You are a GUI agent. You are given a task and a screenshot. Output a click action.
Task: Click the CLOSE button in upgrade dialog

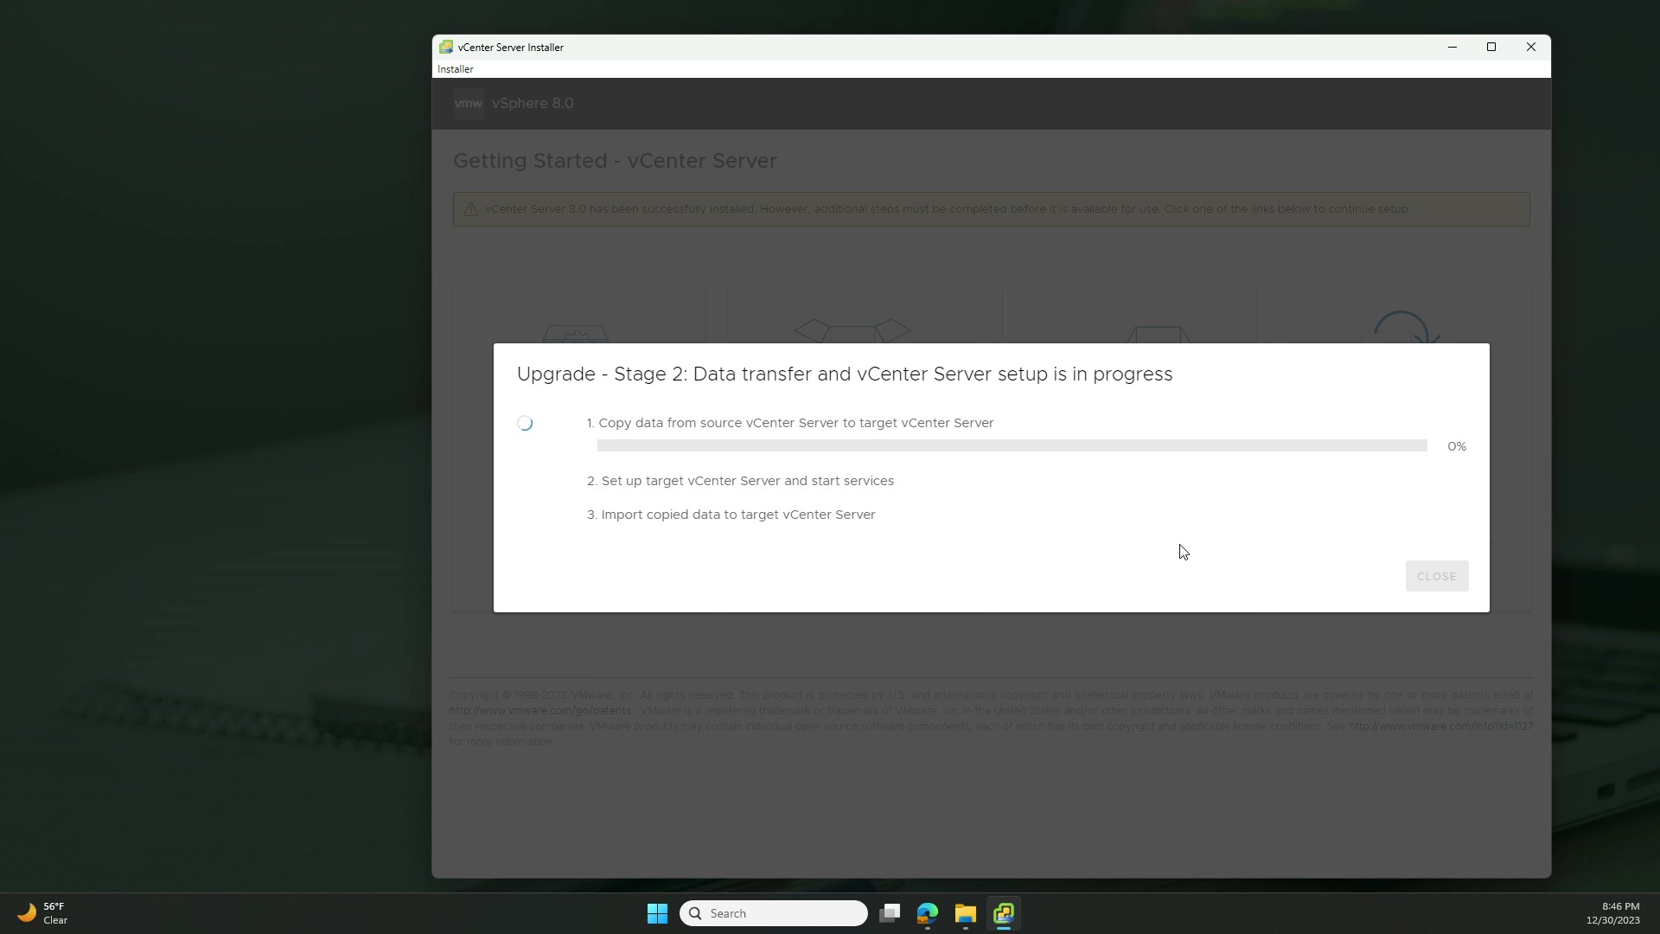click(x=1436, y=576)
